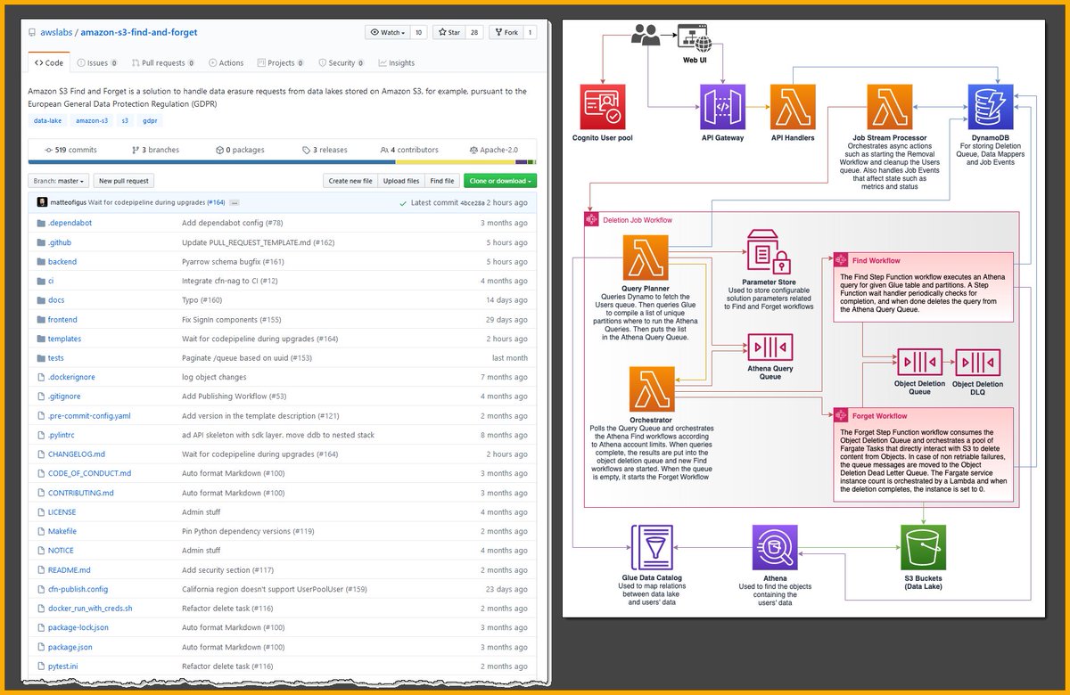Click the Find Workflow step function icon
This screenshot has height=695, width=1070.
pos(841,260)
